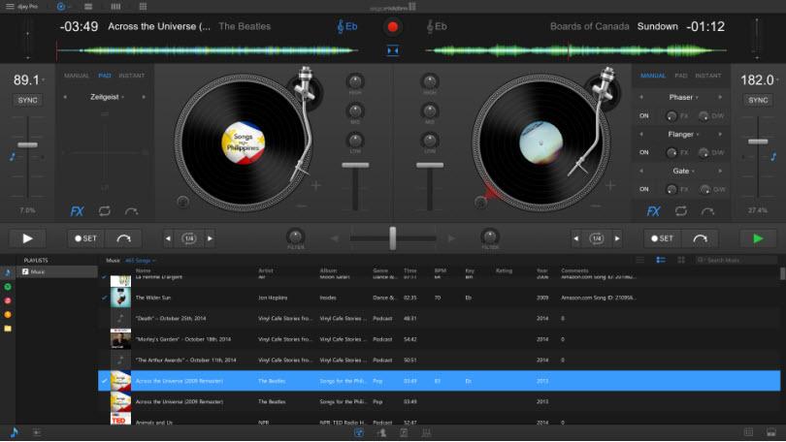Open the orange source icon in sidebar

pyautogui.click(x=8, y=315)
